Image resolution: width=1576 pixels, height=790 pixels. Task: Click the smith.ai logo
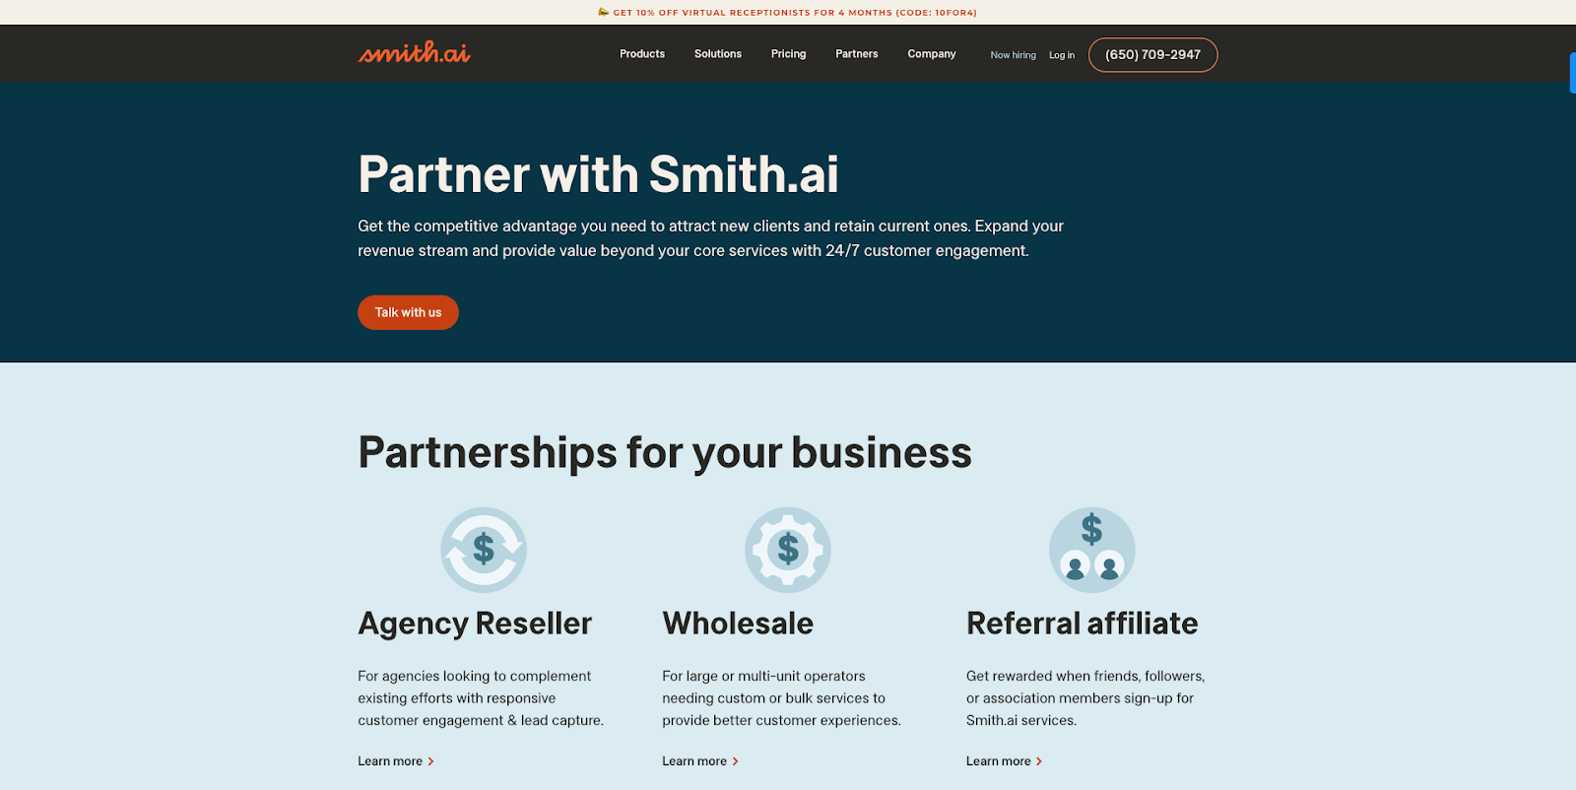point(415,53)
